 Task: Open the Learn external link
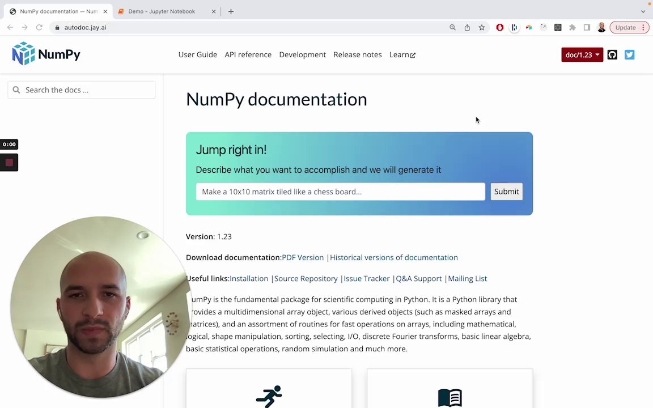[x=402, y=54]
